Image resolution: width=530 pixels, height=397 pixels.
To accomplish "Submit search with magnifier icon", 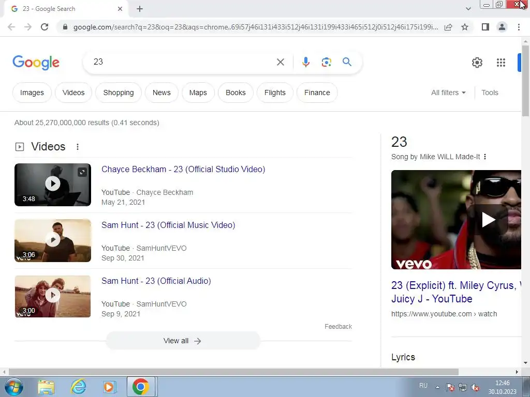I will click(x=347, y=62).
